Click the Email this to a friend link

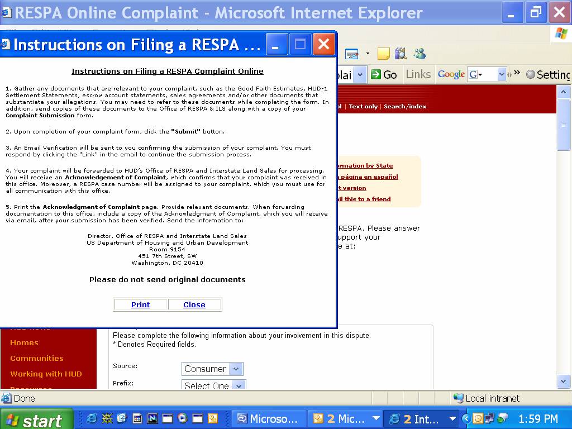364,199
